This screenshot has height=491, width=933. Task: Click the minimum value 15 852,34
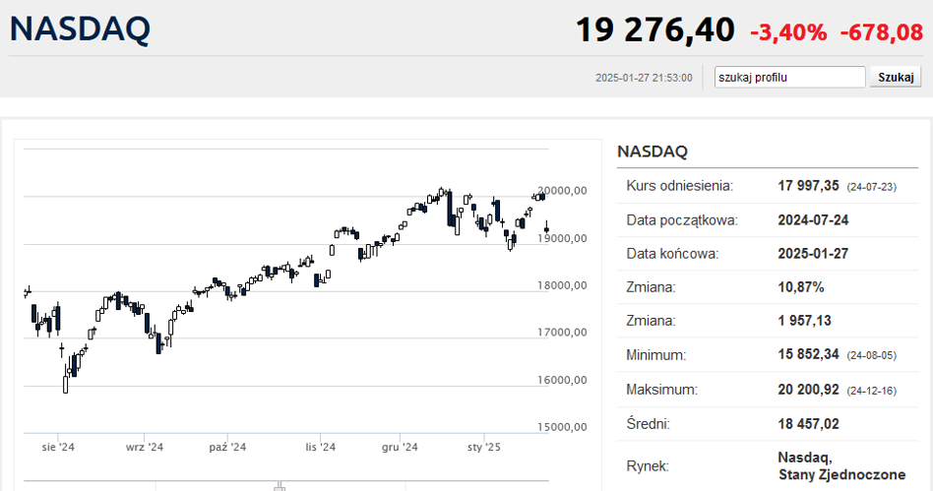808,354
